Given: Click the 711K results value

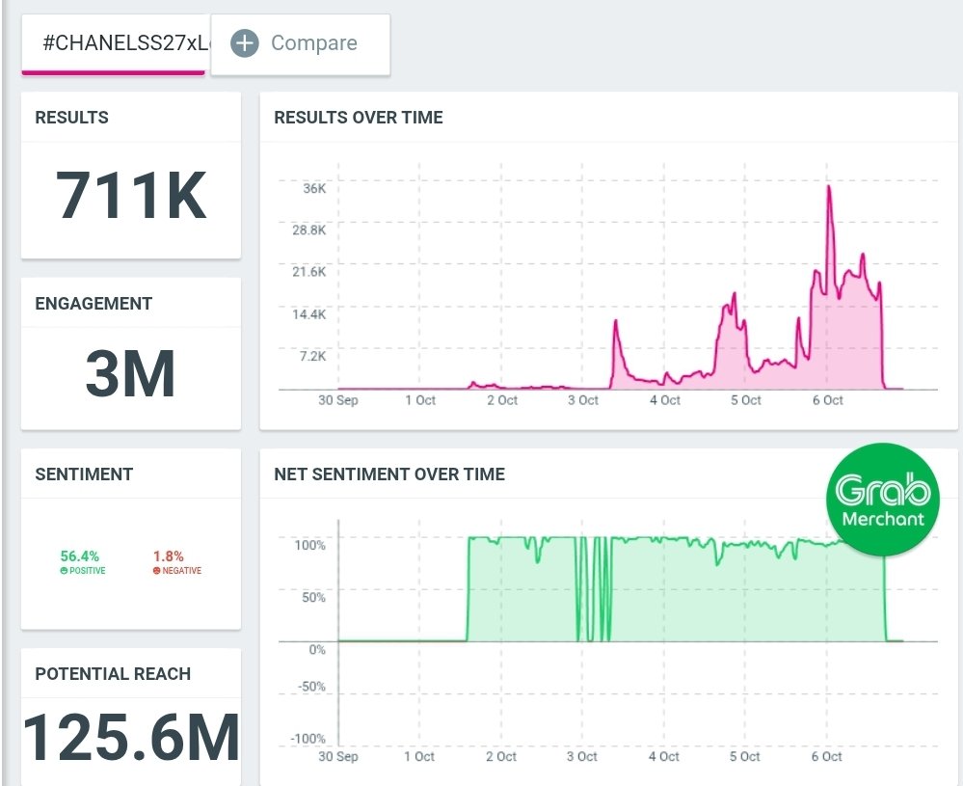Looking at the screenshot, I should tap(131, 195).
